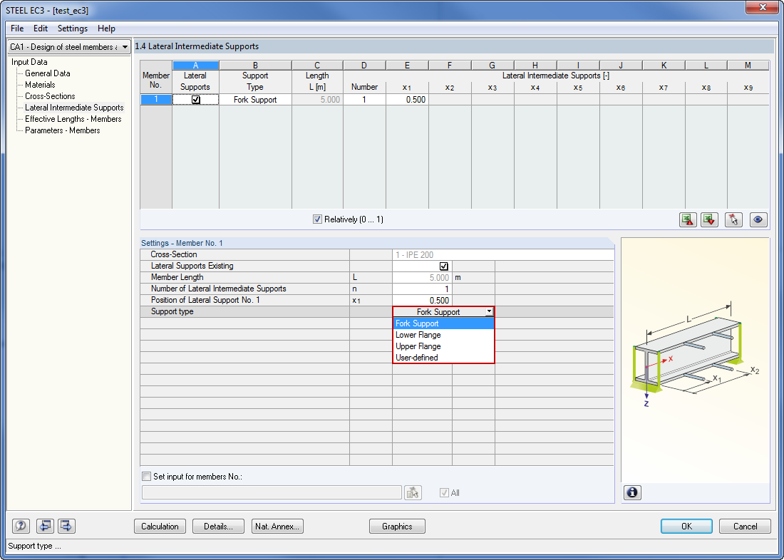The image size is (784, 560).
Task: Open the Settings menu
Action: point(73,28)
